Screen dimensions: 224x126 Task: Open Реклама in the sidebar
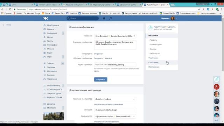point(51,75)
